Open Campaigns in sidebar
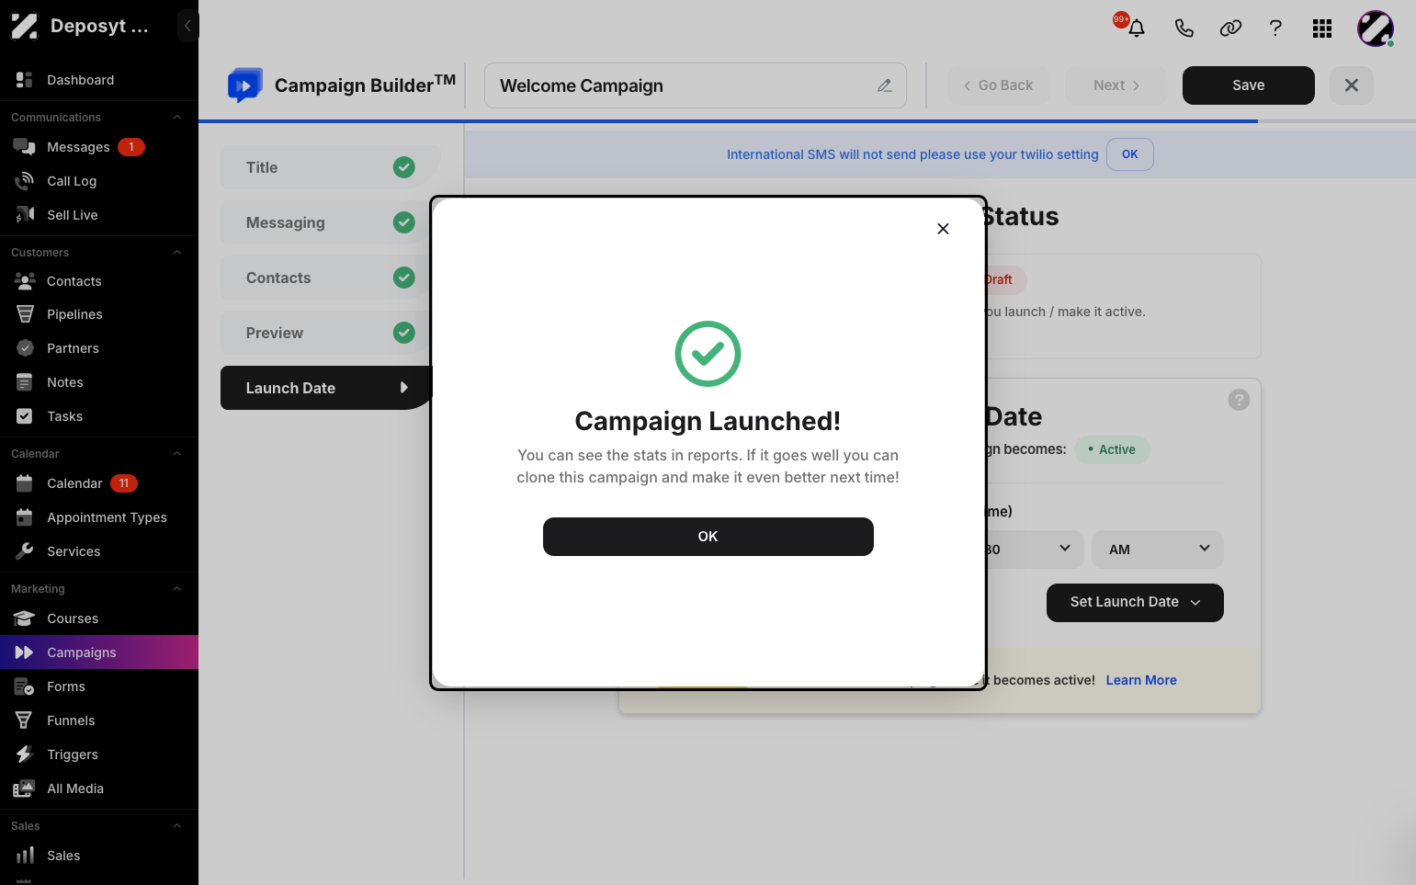 pos(99,652)
